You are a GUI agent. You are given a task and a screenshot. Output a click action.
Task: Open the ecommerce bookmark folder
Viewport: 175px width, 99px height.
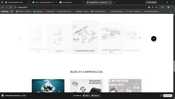coord(5,11)
